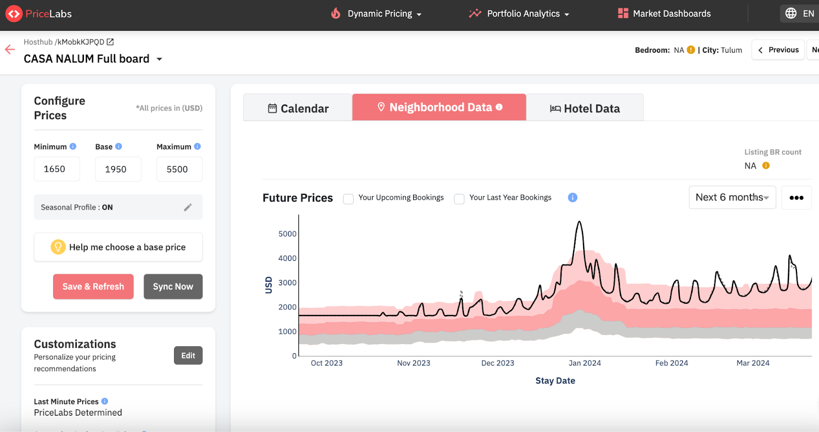Click the Save & Refresh button
The width and height of the screenshot is (819, 432).
93,286
